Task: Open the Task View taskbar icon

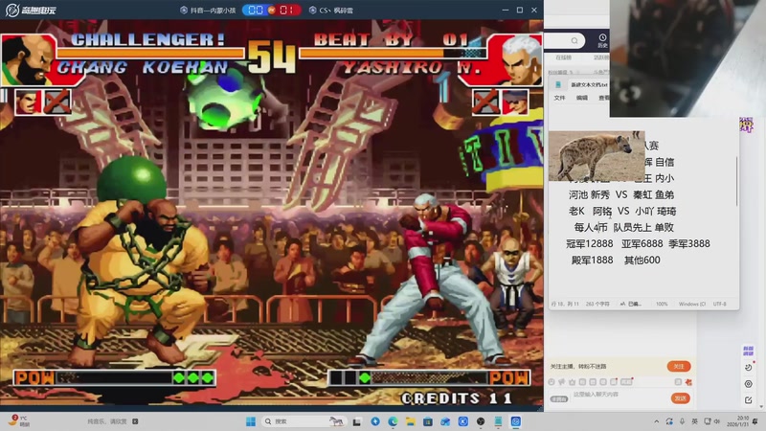Action: coord(357,421)
